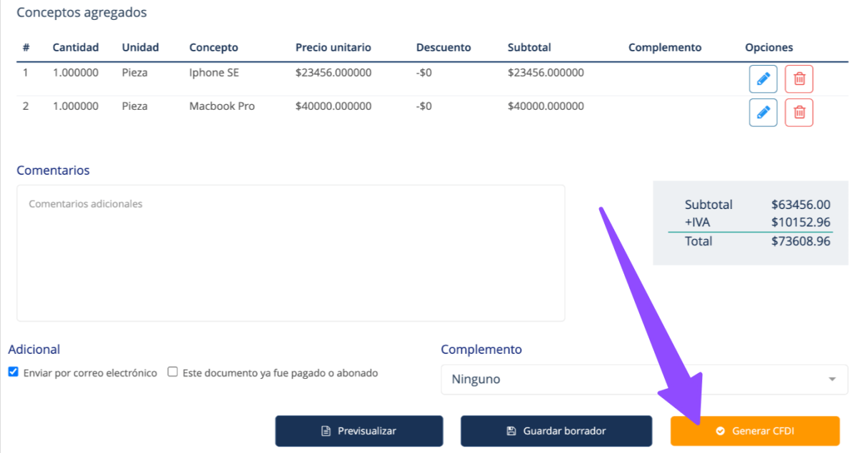
Task: Open the Complemento dropdown showing Ninguno
Action: tap(644, 380)
